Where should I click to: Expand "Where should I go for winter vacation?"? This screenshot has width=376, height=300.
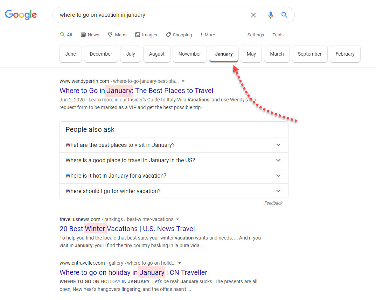174,191
